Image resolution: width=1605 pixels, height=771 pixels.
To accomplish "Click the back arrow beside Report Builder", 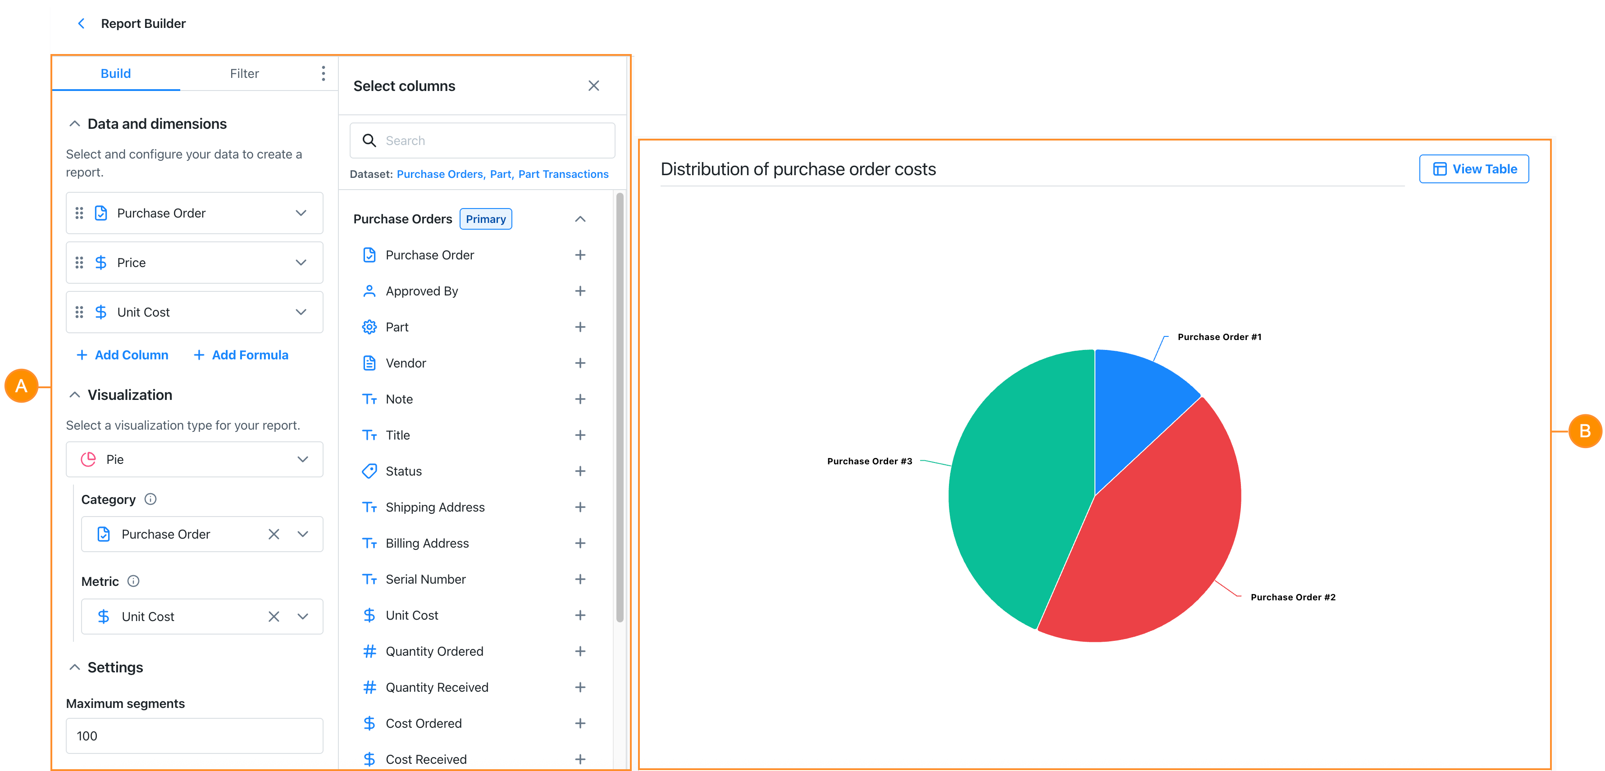I will click(82, 23).
